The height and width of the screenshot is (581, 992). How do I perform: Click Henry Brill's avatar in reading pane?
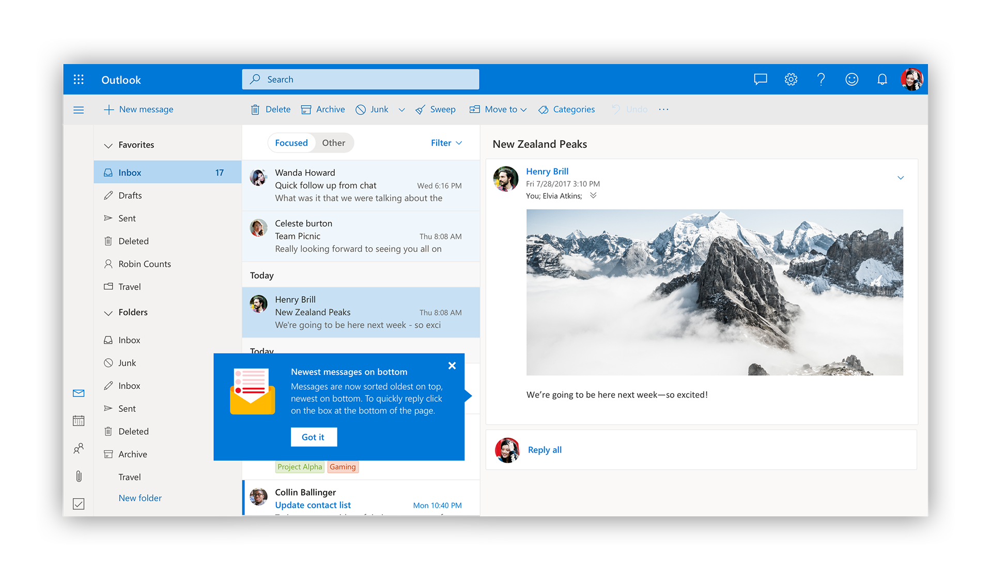[506, 179]
